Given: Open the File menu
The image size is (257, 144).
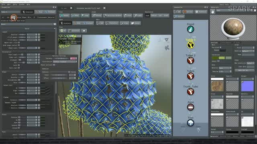Looking at the screenshot, I should click(x=3, y=4).
